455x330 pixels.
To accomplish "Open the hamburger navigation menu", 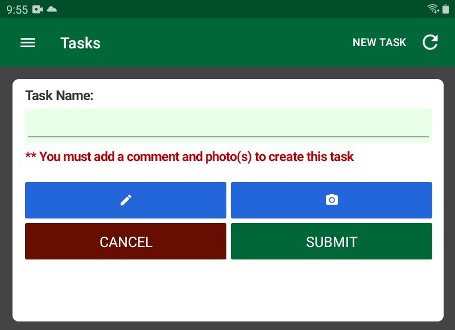I will tap(28, 43).
